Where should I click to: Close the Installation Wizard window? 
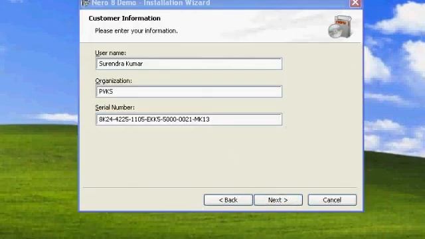point(355,3)
